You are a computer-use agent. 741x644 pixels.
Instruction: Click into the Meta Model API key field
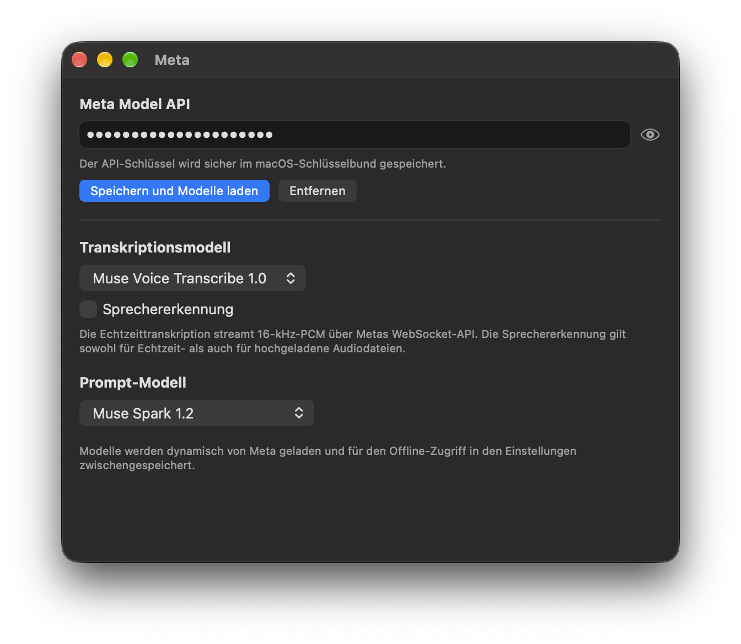pyautogui.click(x=355, y=135)
